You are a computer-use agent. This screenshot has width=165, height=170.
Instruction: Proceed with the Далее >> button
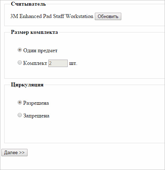pos(14,153)
